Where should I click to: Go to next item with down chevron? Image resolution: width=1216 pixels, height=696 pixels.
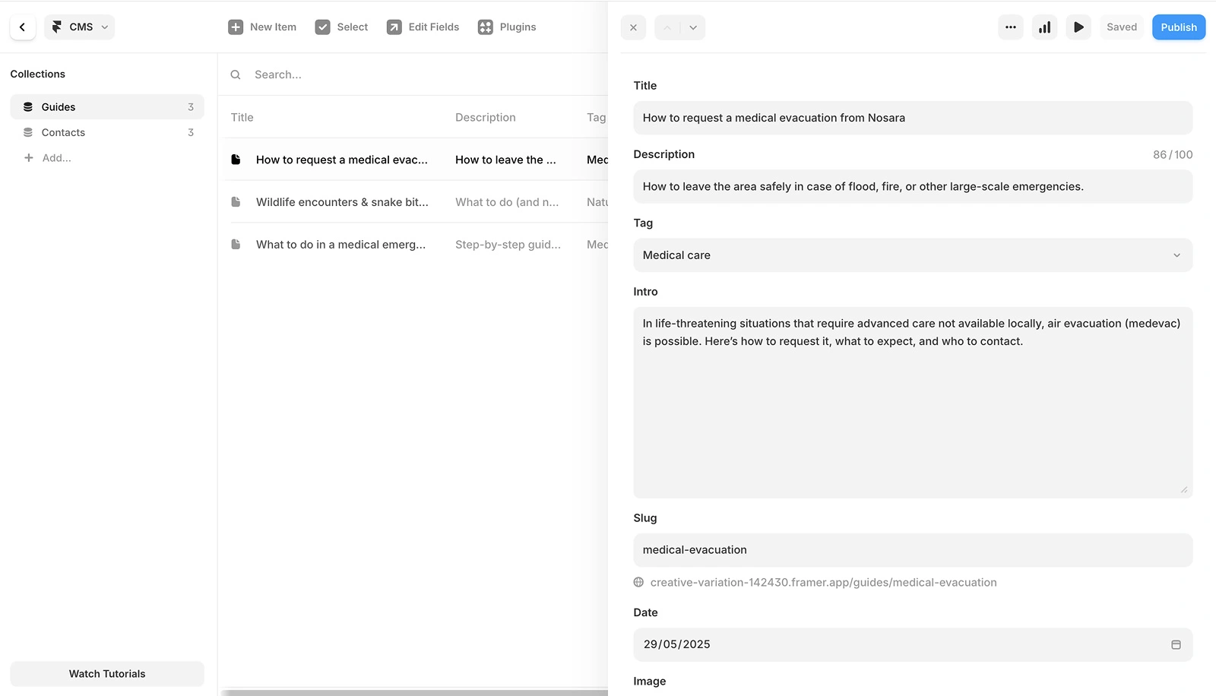[x=692, y=27]
